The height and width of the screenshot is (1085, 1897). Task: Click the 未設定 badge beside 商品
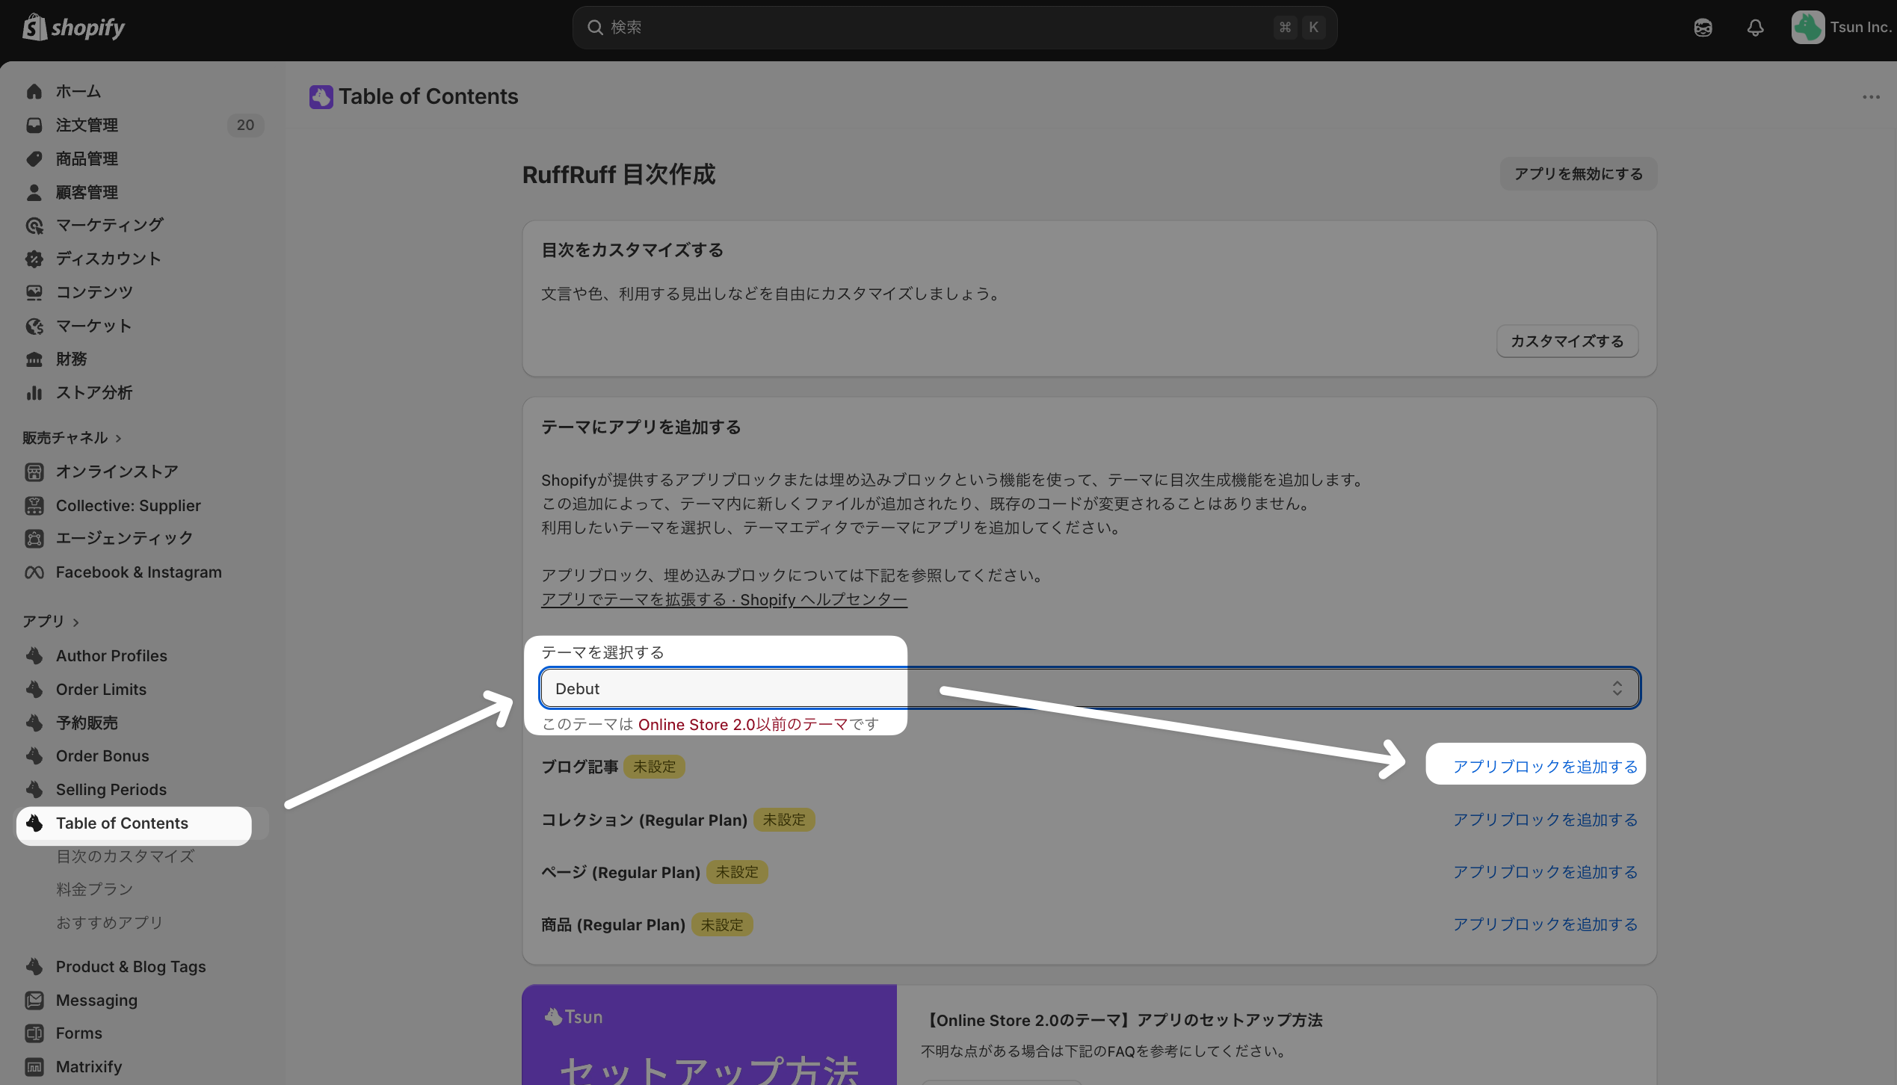pyautogui.click(x=722, y=924)
